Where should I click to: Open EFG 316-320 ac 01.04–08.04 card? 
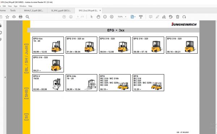click(x=81, y=45)
